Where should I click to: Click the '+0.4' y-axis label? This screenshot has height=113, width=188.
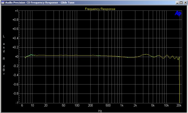(15, 38)
